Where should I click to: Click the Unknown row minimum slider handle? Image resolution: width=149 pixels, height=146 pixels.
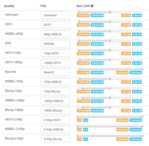[x=79, y=12]
